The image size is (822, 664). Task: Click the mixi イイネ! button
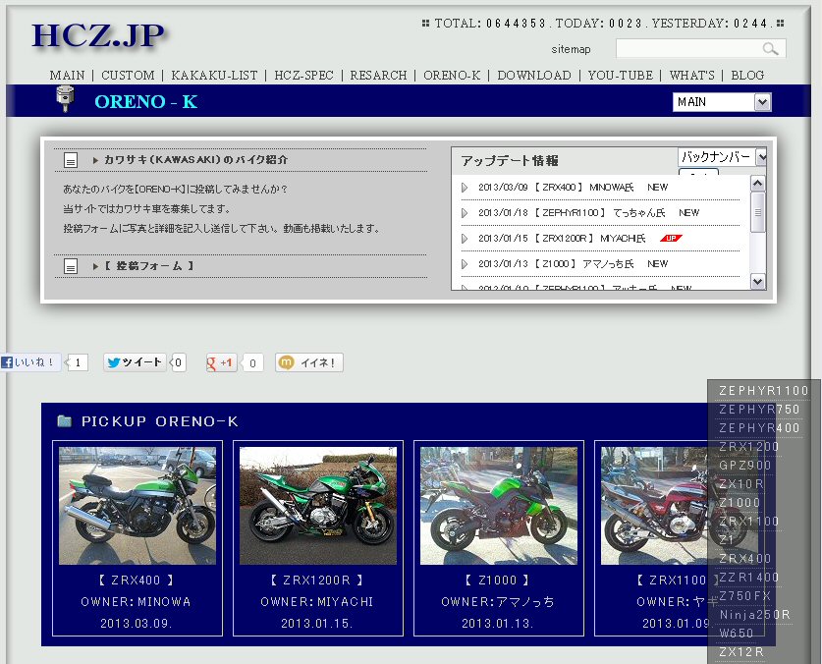309,362
